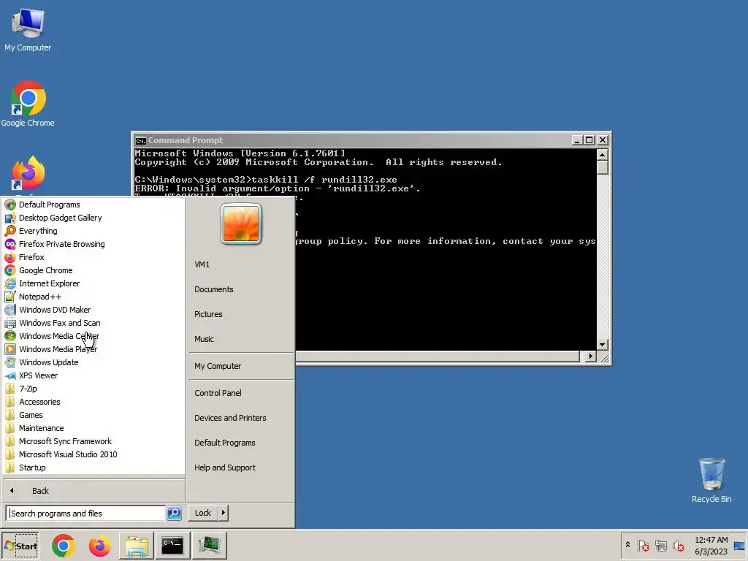Launch Google Chrome desktop shortcut
The height and width of the screenshot is (561, 748).
click(28, 104)
